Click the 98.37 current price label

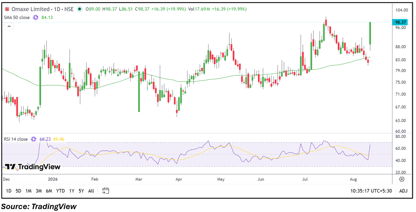click(x=400, y=22)
